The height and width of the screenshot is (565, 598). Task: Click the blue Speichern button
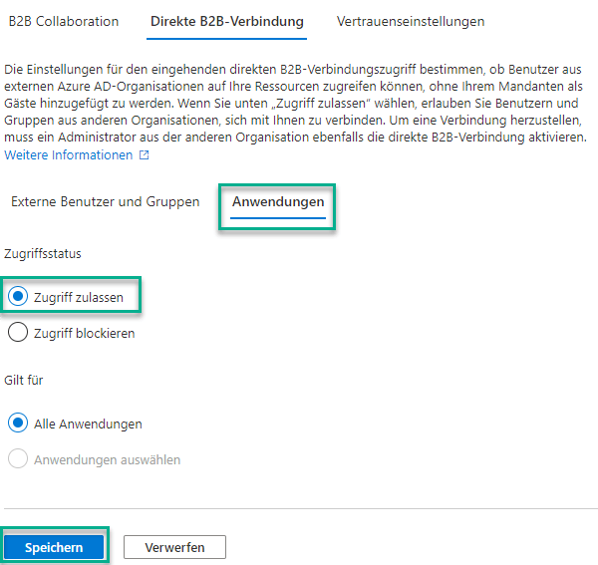click(x=54, y=547)
